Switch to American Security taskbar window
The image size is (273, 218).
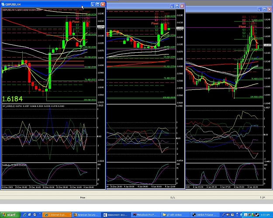tap(86, 215)
